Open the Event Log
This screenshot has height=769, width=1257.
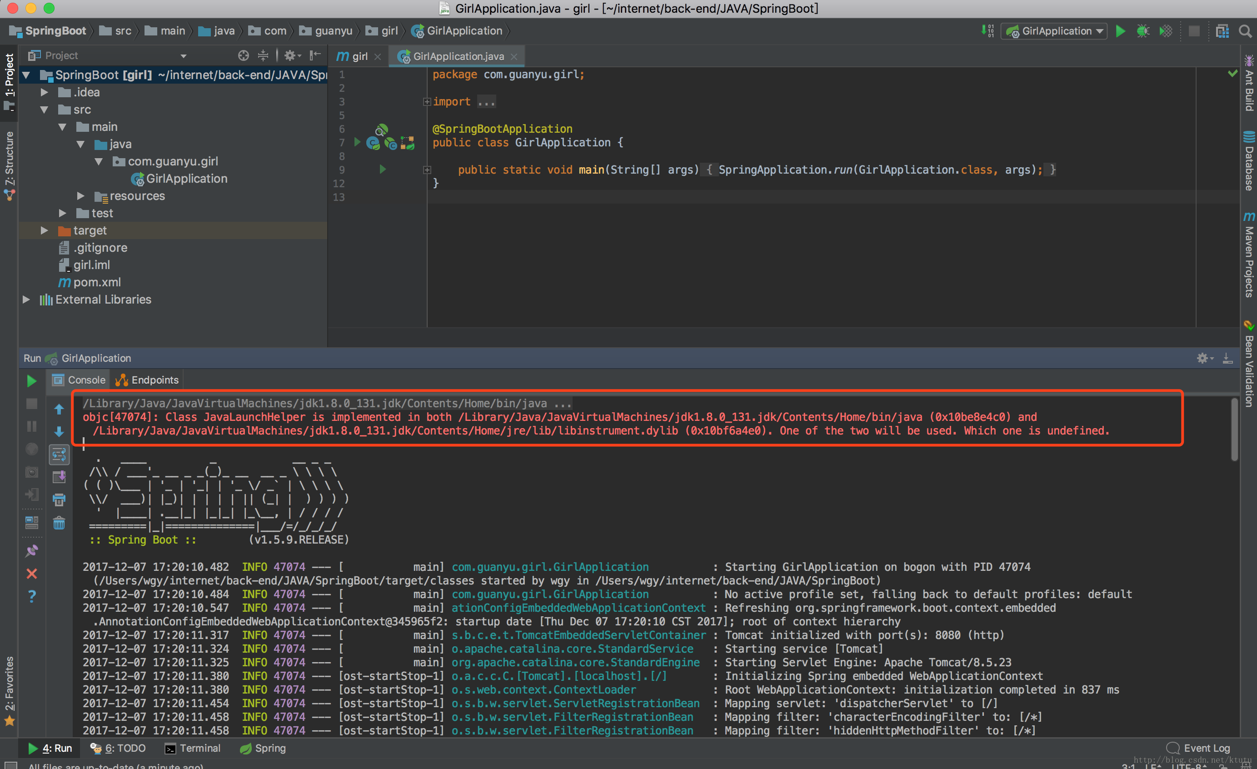1198,748
